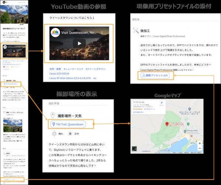The width and height of the screenshot is (221, 185).
Task: Open the 拡大地図を表示 link on map
Action: tap(138, 112)
